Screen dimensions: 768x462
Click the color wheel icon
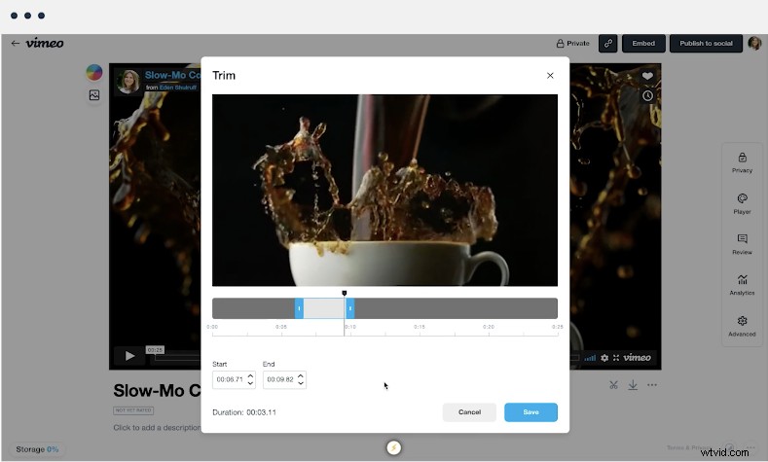click(x=94, y=72)
